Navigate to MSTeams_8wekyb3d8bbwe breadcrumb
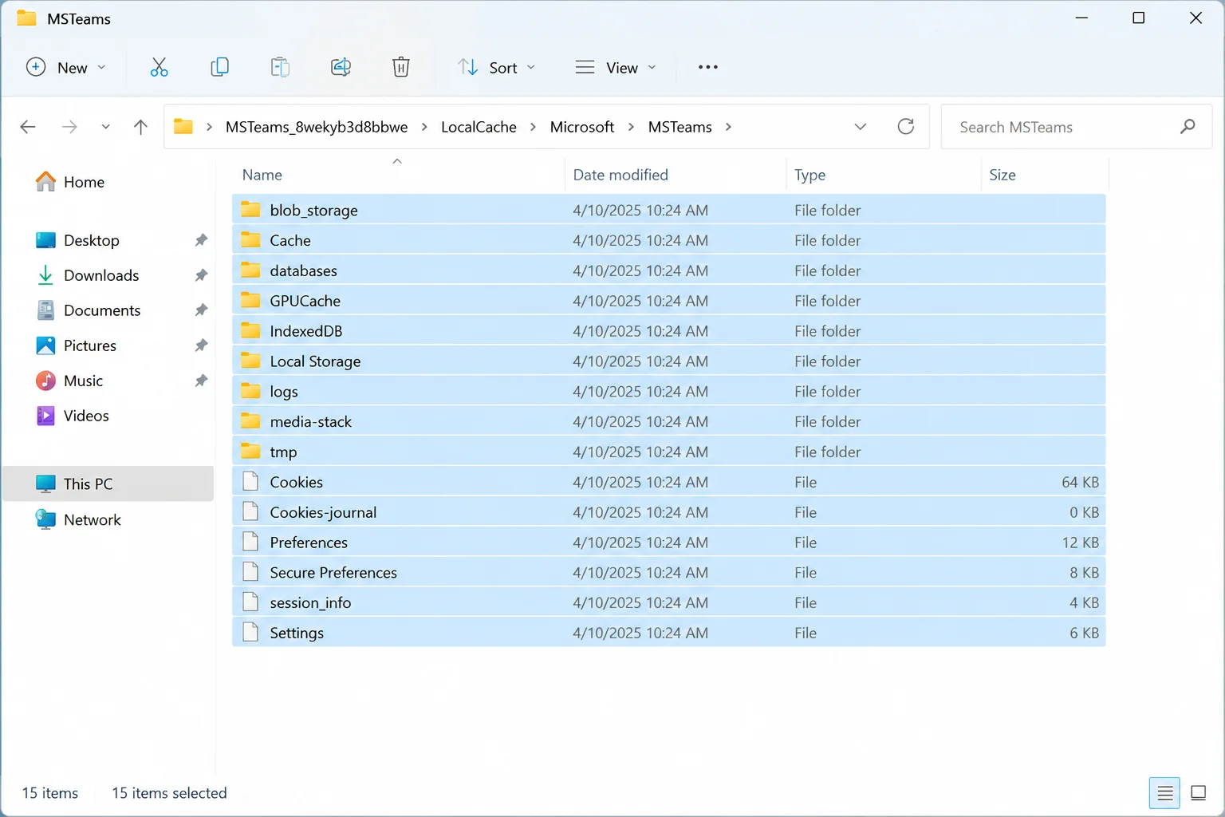Image resolution: width=1225 pixels, height=817 pixels. click(317, 127)
